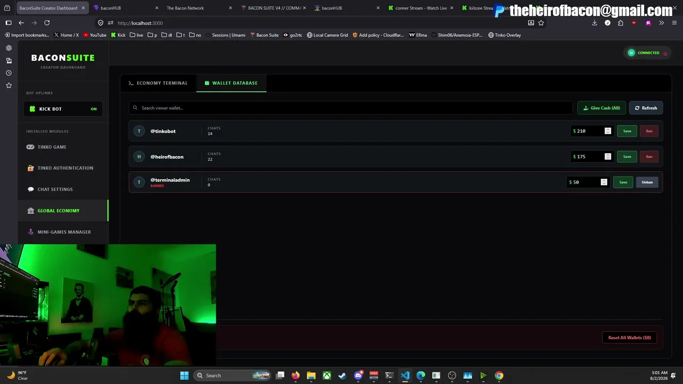
Task: Open the Mini-Games Manager module
Action: pyautogui.click(x=63, y=232)
